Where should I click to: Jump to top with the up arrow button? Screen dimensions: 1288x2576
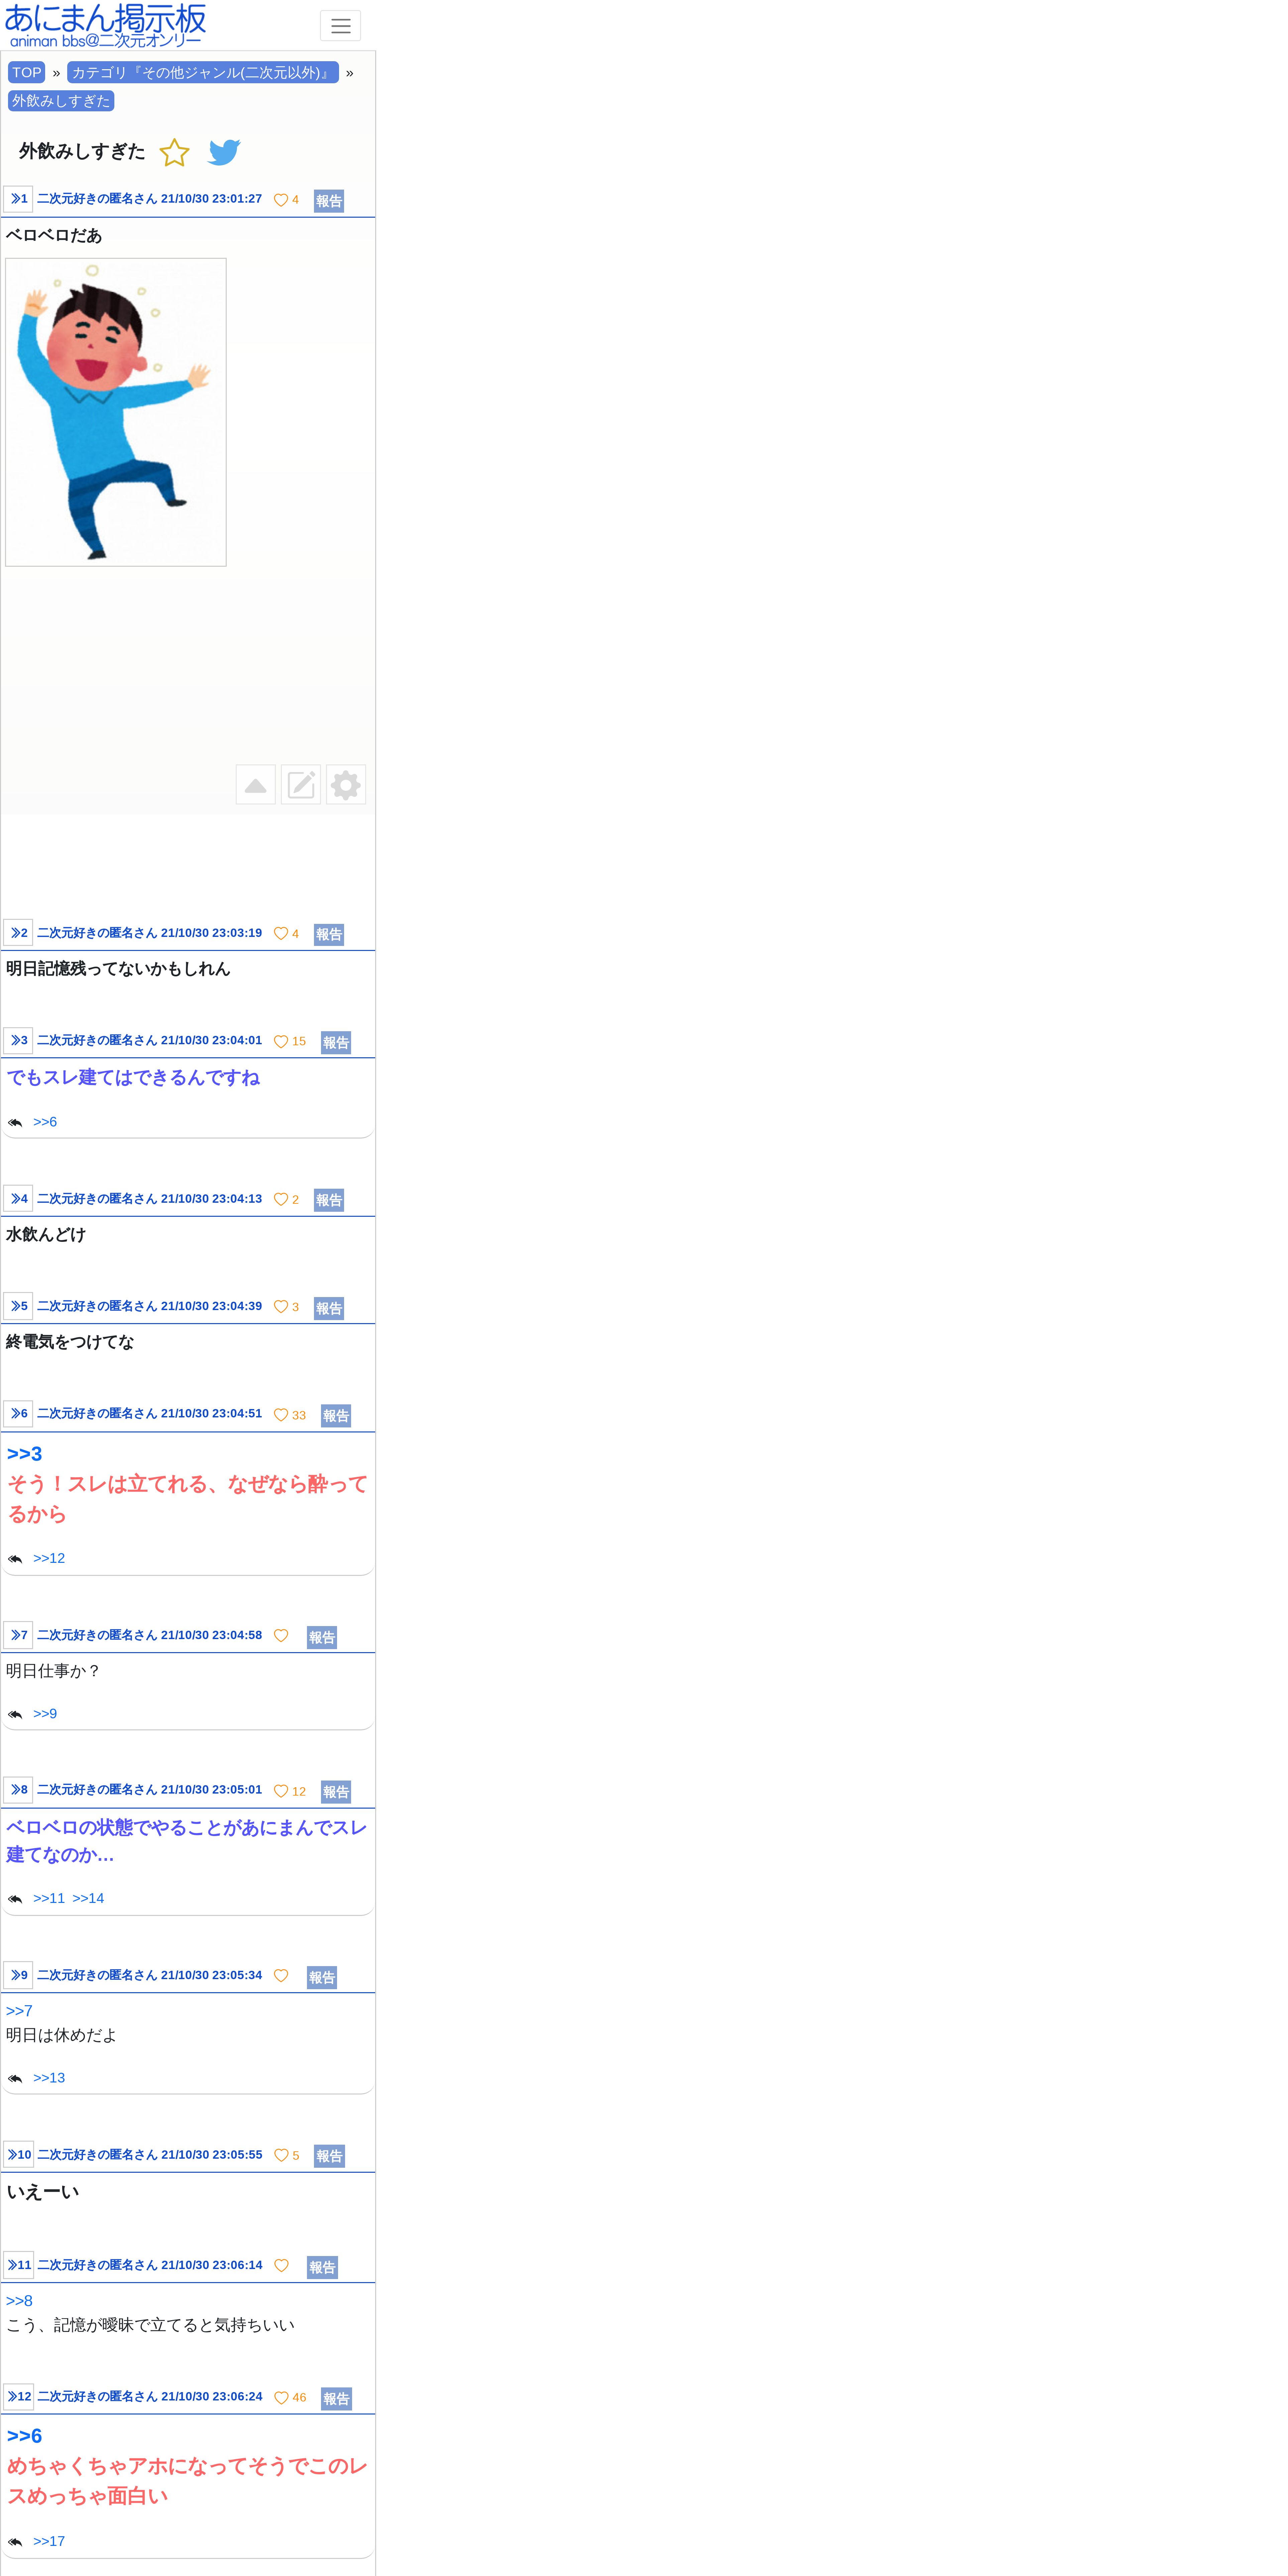(256, 785)
